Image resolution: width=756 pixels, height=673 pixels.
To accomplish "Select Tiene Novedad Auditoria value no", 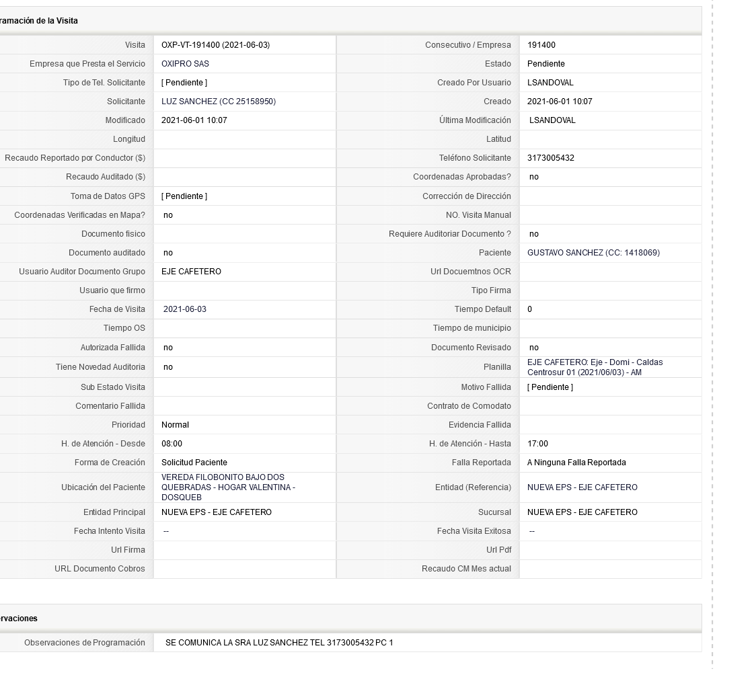I will coord(167,367).
